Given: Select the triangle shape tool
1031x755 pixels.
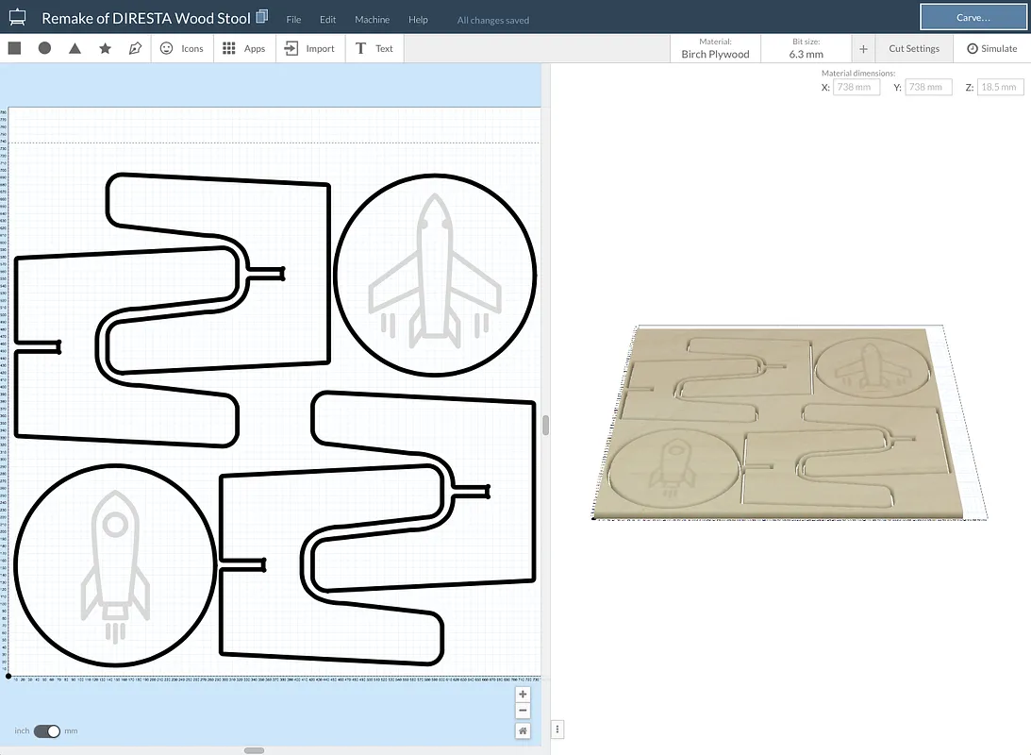Looking at the screenshot, I should coord(75,48).
